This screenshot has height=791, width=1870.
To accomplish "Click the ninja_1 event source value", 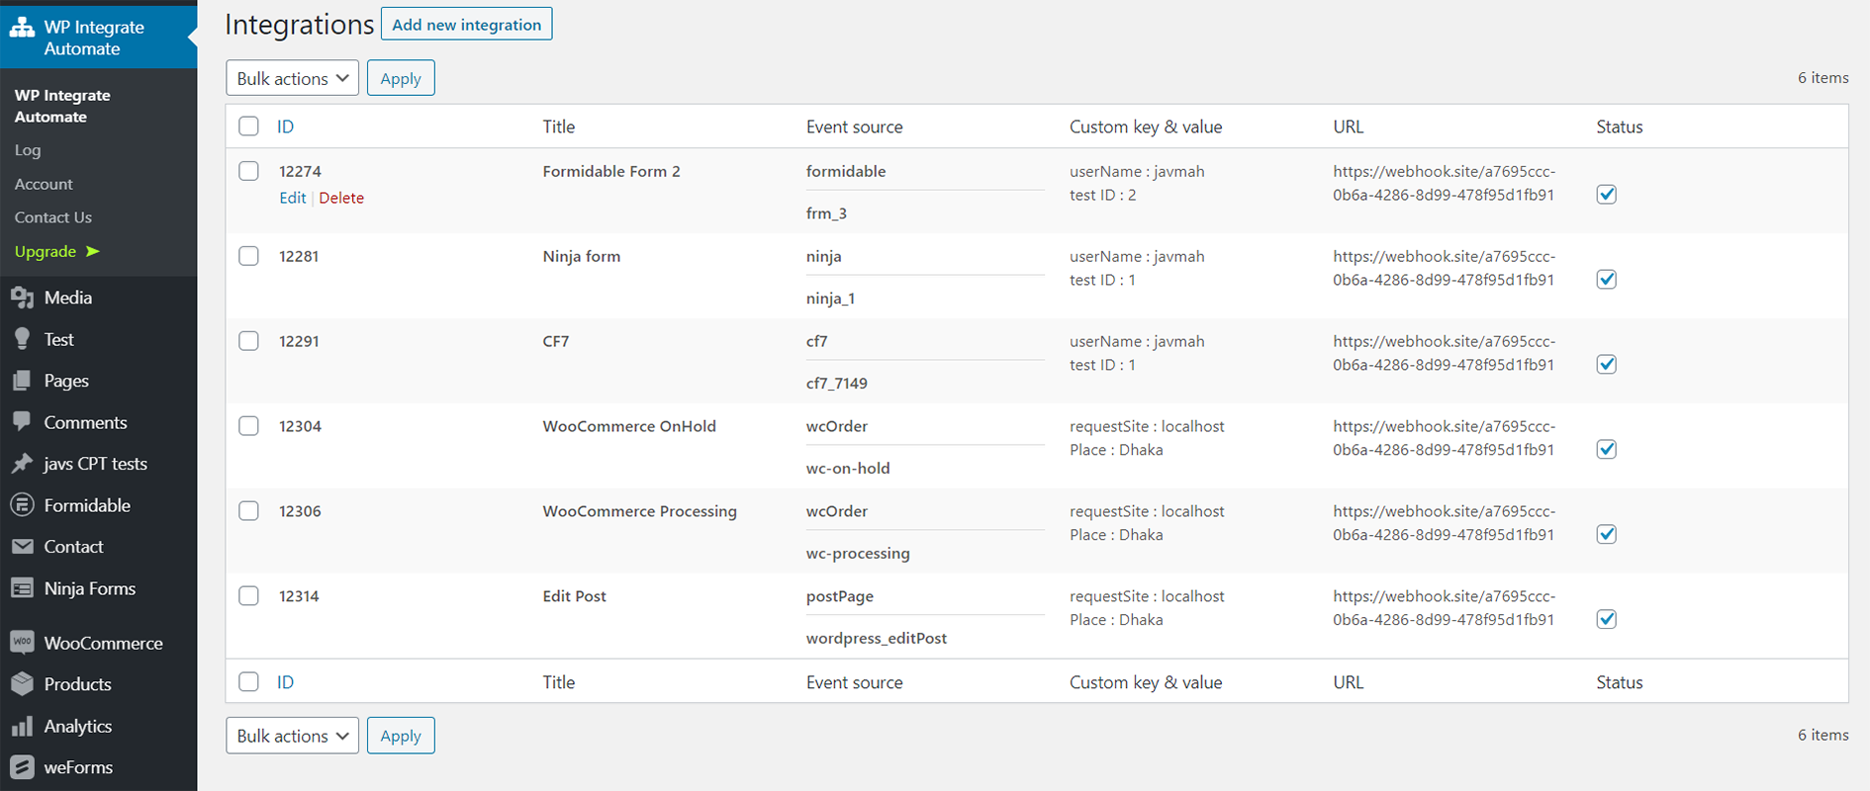I will point(830,298).
